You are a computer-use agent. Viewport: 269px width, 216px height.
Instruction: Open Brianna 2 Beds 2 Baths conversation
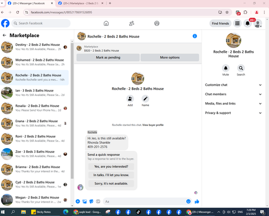coord(34,169)
